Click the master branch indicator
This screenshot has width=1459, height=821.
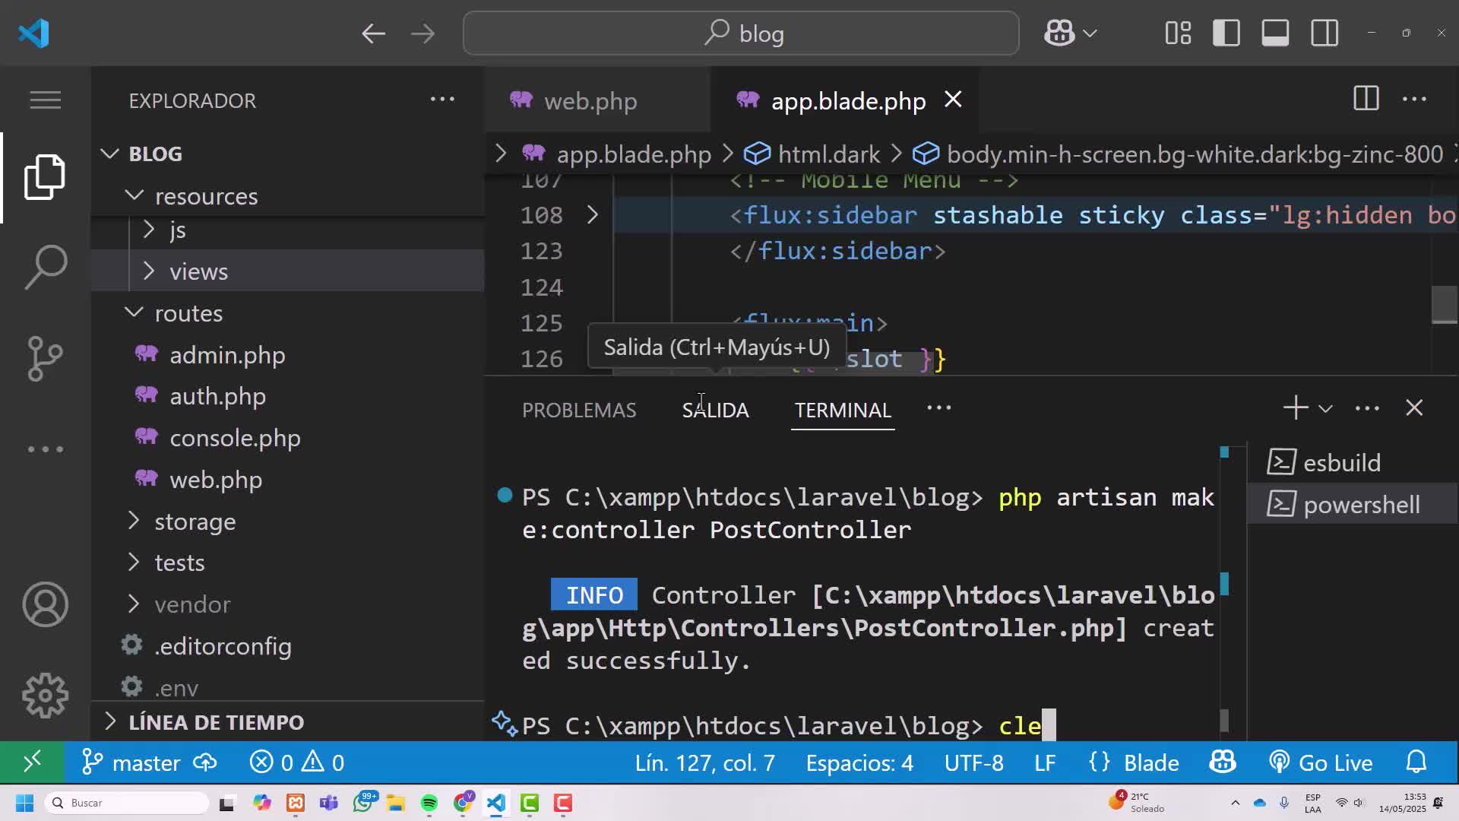coord(131,762)
